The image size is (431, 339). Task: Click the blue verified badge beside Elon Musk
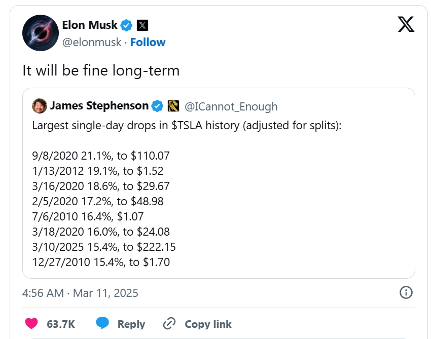click(x=126, y=25)
